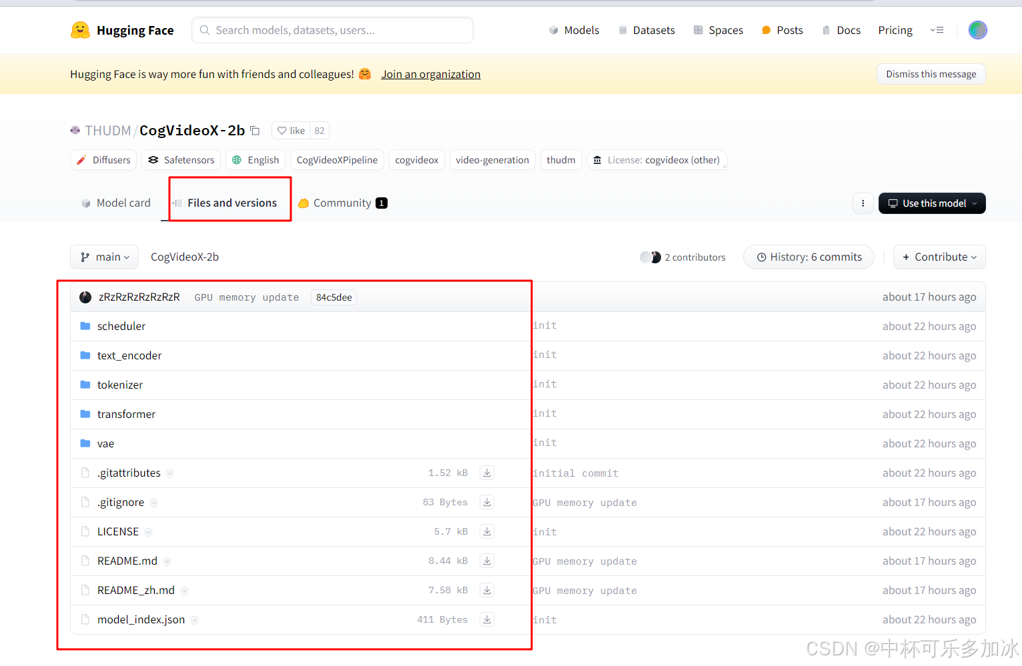Open the vae folder
Viewport: 1022px width, 666px height.
click(105, 443)
